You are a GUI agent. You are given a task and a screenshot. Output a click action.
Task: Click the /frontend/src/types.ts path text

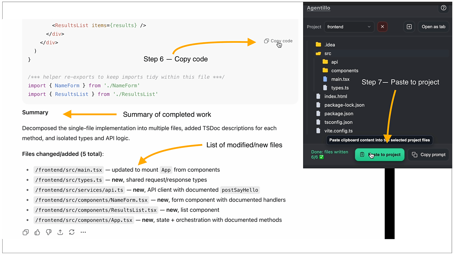pyautogui.click(x=68, y=180)
